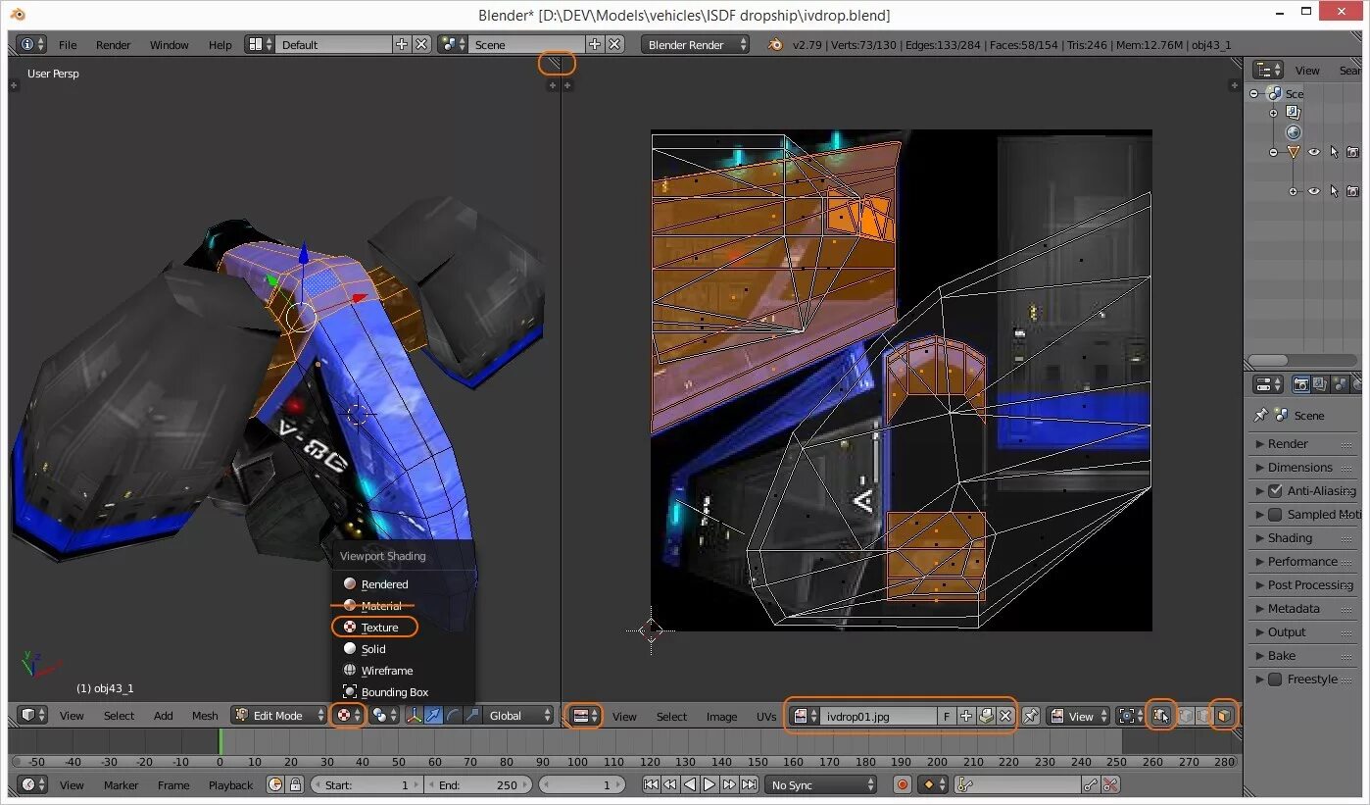
Task: Select the translate manipulator arrow icon
Action: coord(432,716)
